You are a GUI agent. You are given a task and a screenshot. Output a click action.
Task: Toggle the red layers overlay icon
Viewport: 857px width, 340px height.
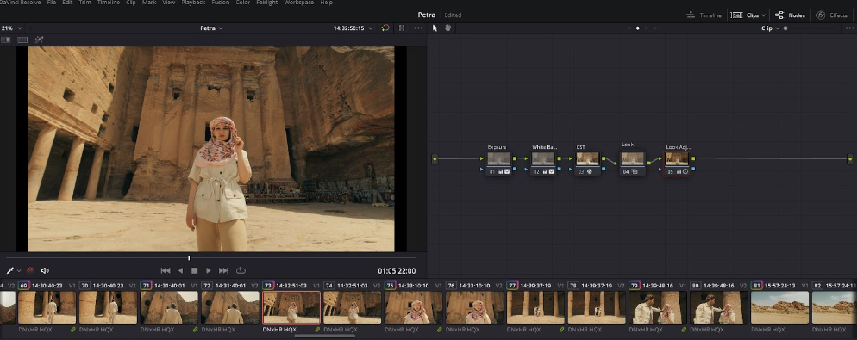pyautogui.click(x=30, y=270)
